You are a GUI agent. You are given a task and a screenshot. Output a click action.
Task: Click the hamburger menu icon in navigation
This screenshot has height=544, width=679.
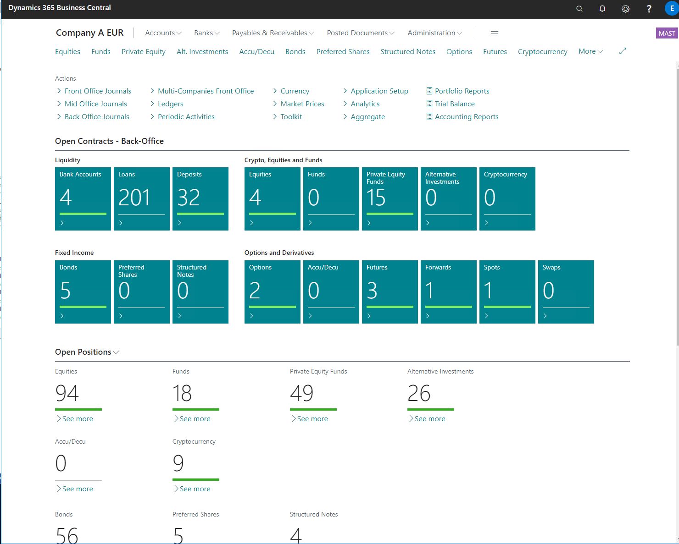(495, 33)
